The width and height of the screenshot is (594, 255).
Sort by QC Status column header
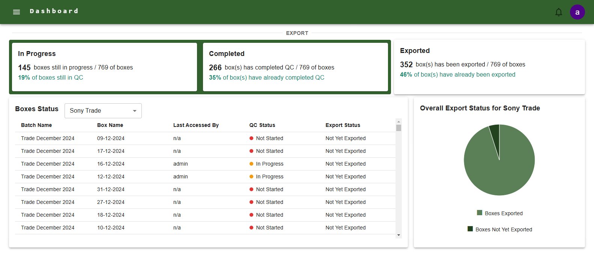[262, 125]
